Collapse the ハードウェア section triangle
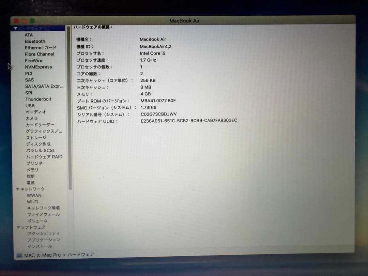 tap(15, 28)
